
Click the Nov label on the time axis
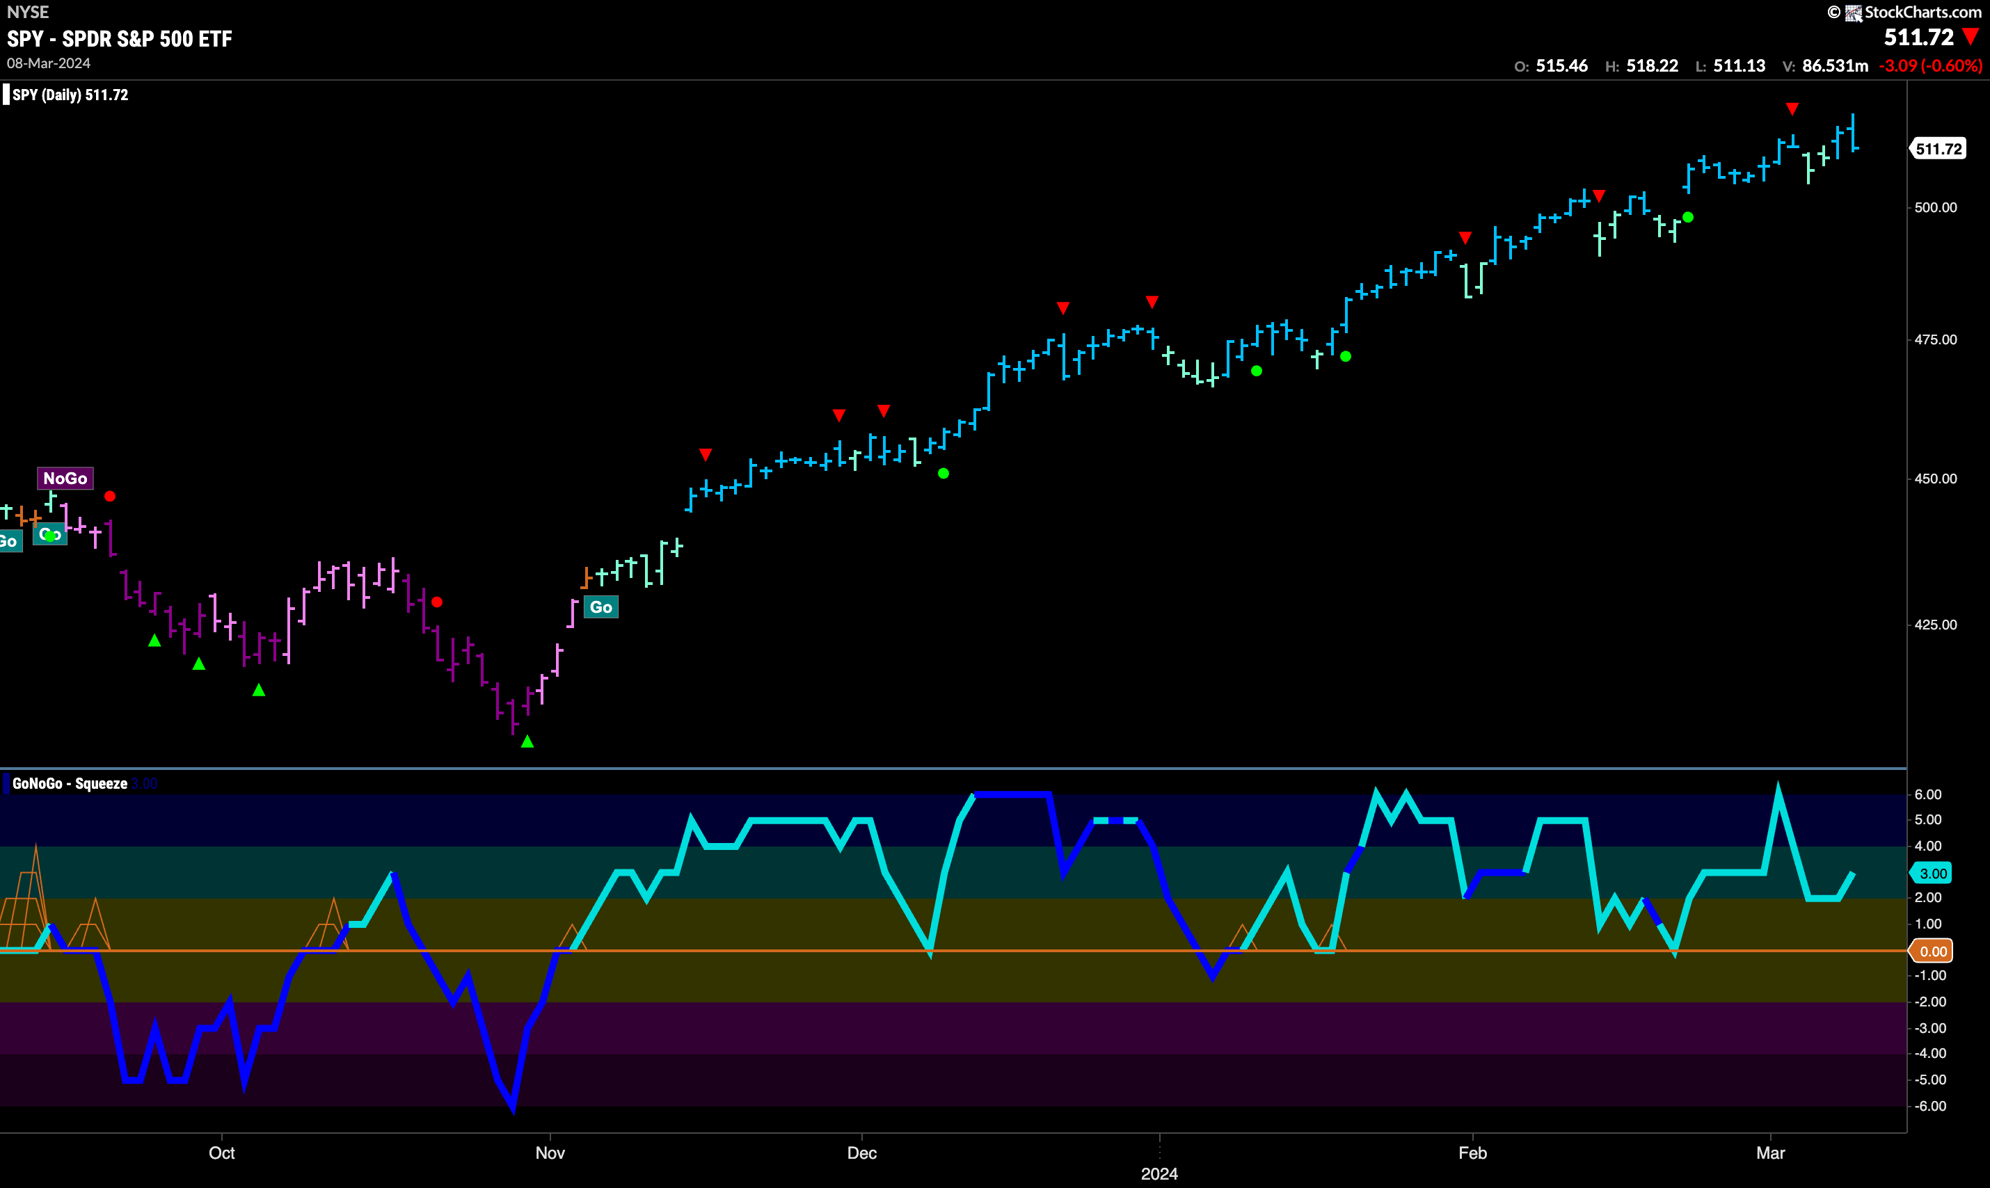[x=550, y=1153]
